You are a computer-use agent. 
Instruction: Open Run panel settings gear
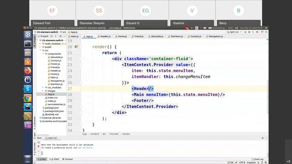263,138
